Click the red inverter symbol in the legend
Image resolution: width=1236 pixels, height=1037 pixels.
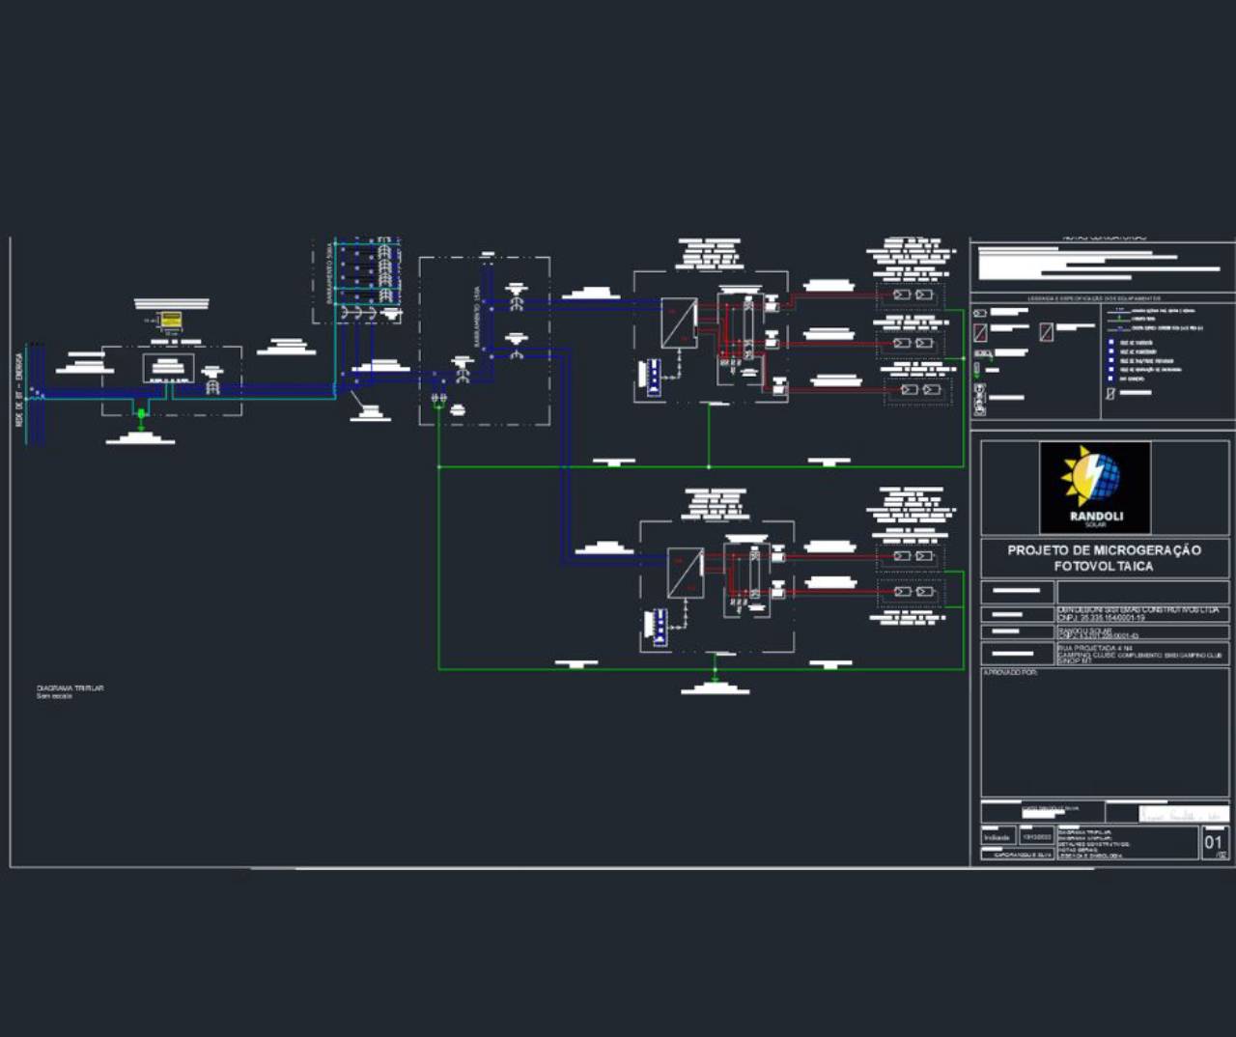tap(980, 332)
